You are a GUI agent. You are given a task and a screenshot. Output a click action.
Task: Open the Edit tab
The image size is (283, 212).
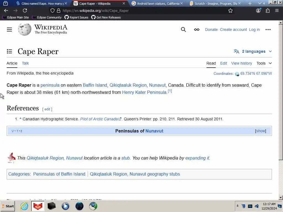point(223,63)
